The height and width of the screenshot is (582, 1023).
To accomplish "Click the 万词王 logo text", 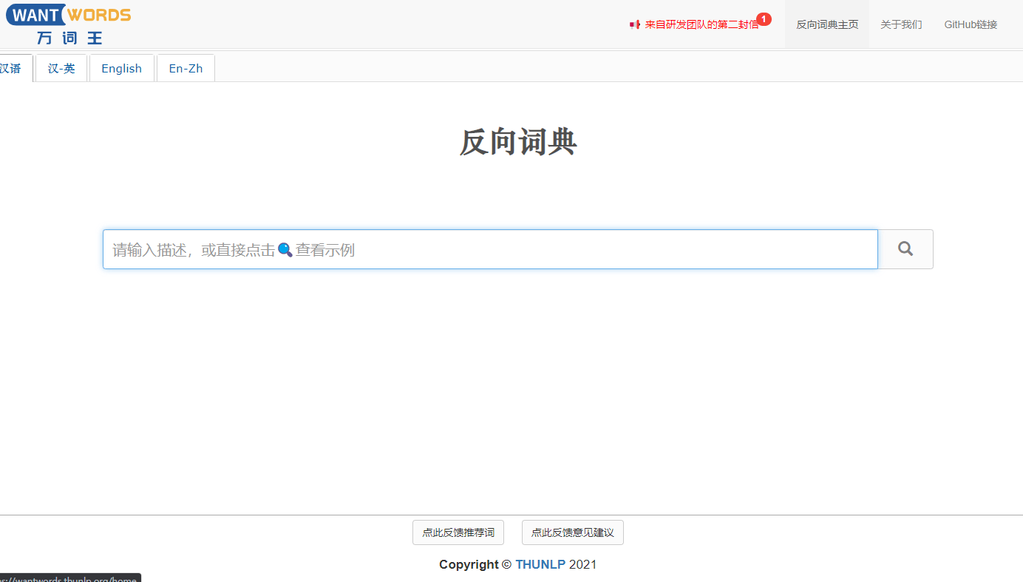I will [x=69, y=37].
